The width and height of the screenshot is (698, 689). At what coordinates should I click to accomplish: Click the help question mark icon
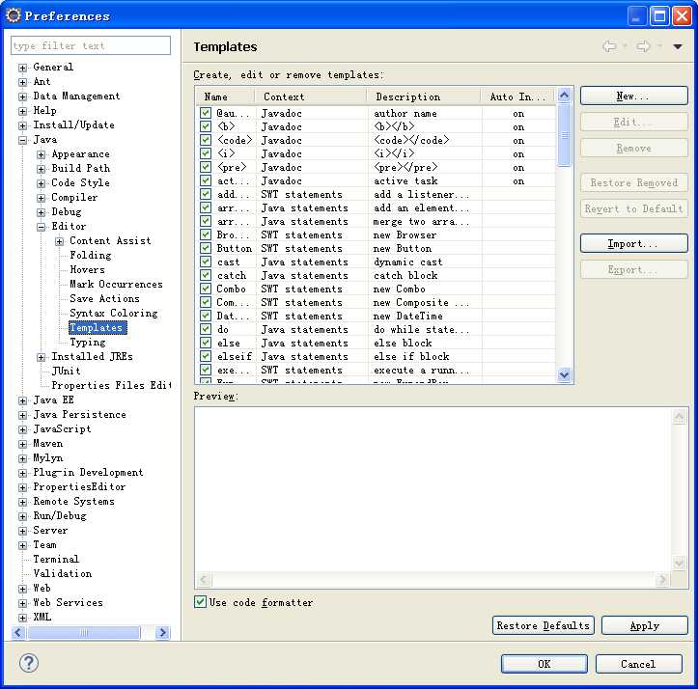29,663
